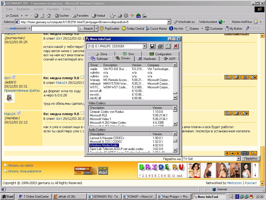Viewport: 266px width, 200px height.
Task: Click the Перейти button
Action: pos(251,159)
